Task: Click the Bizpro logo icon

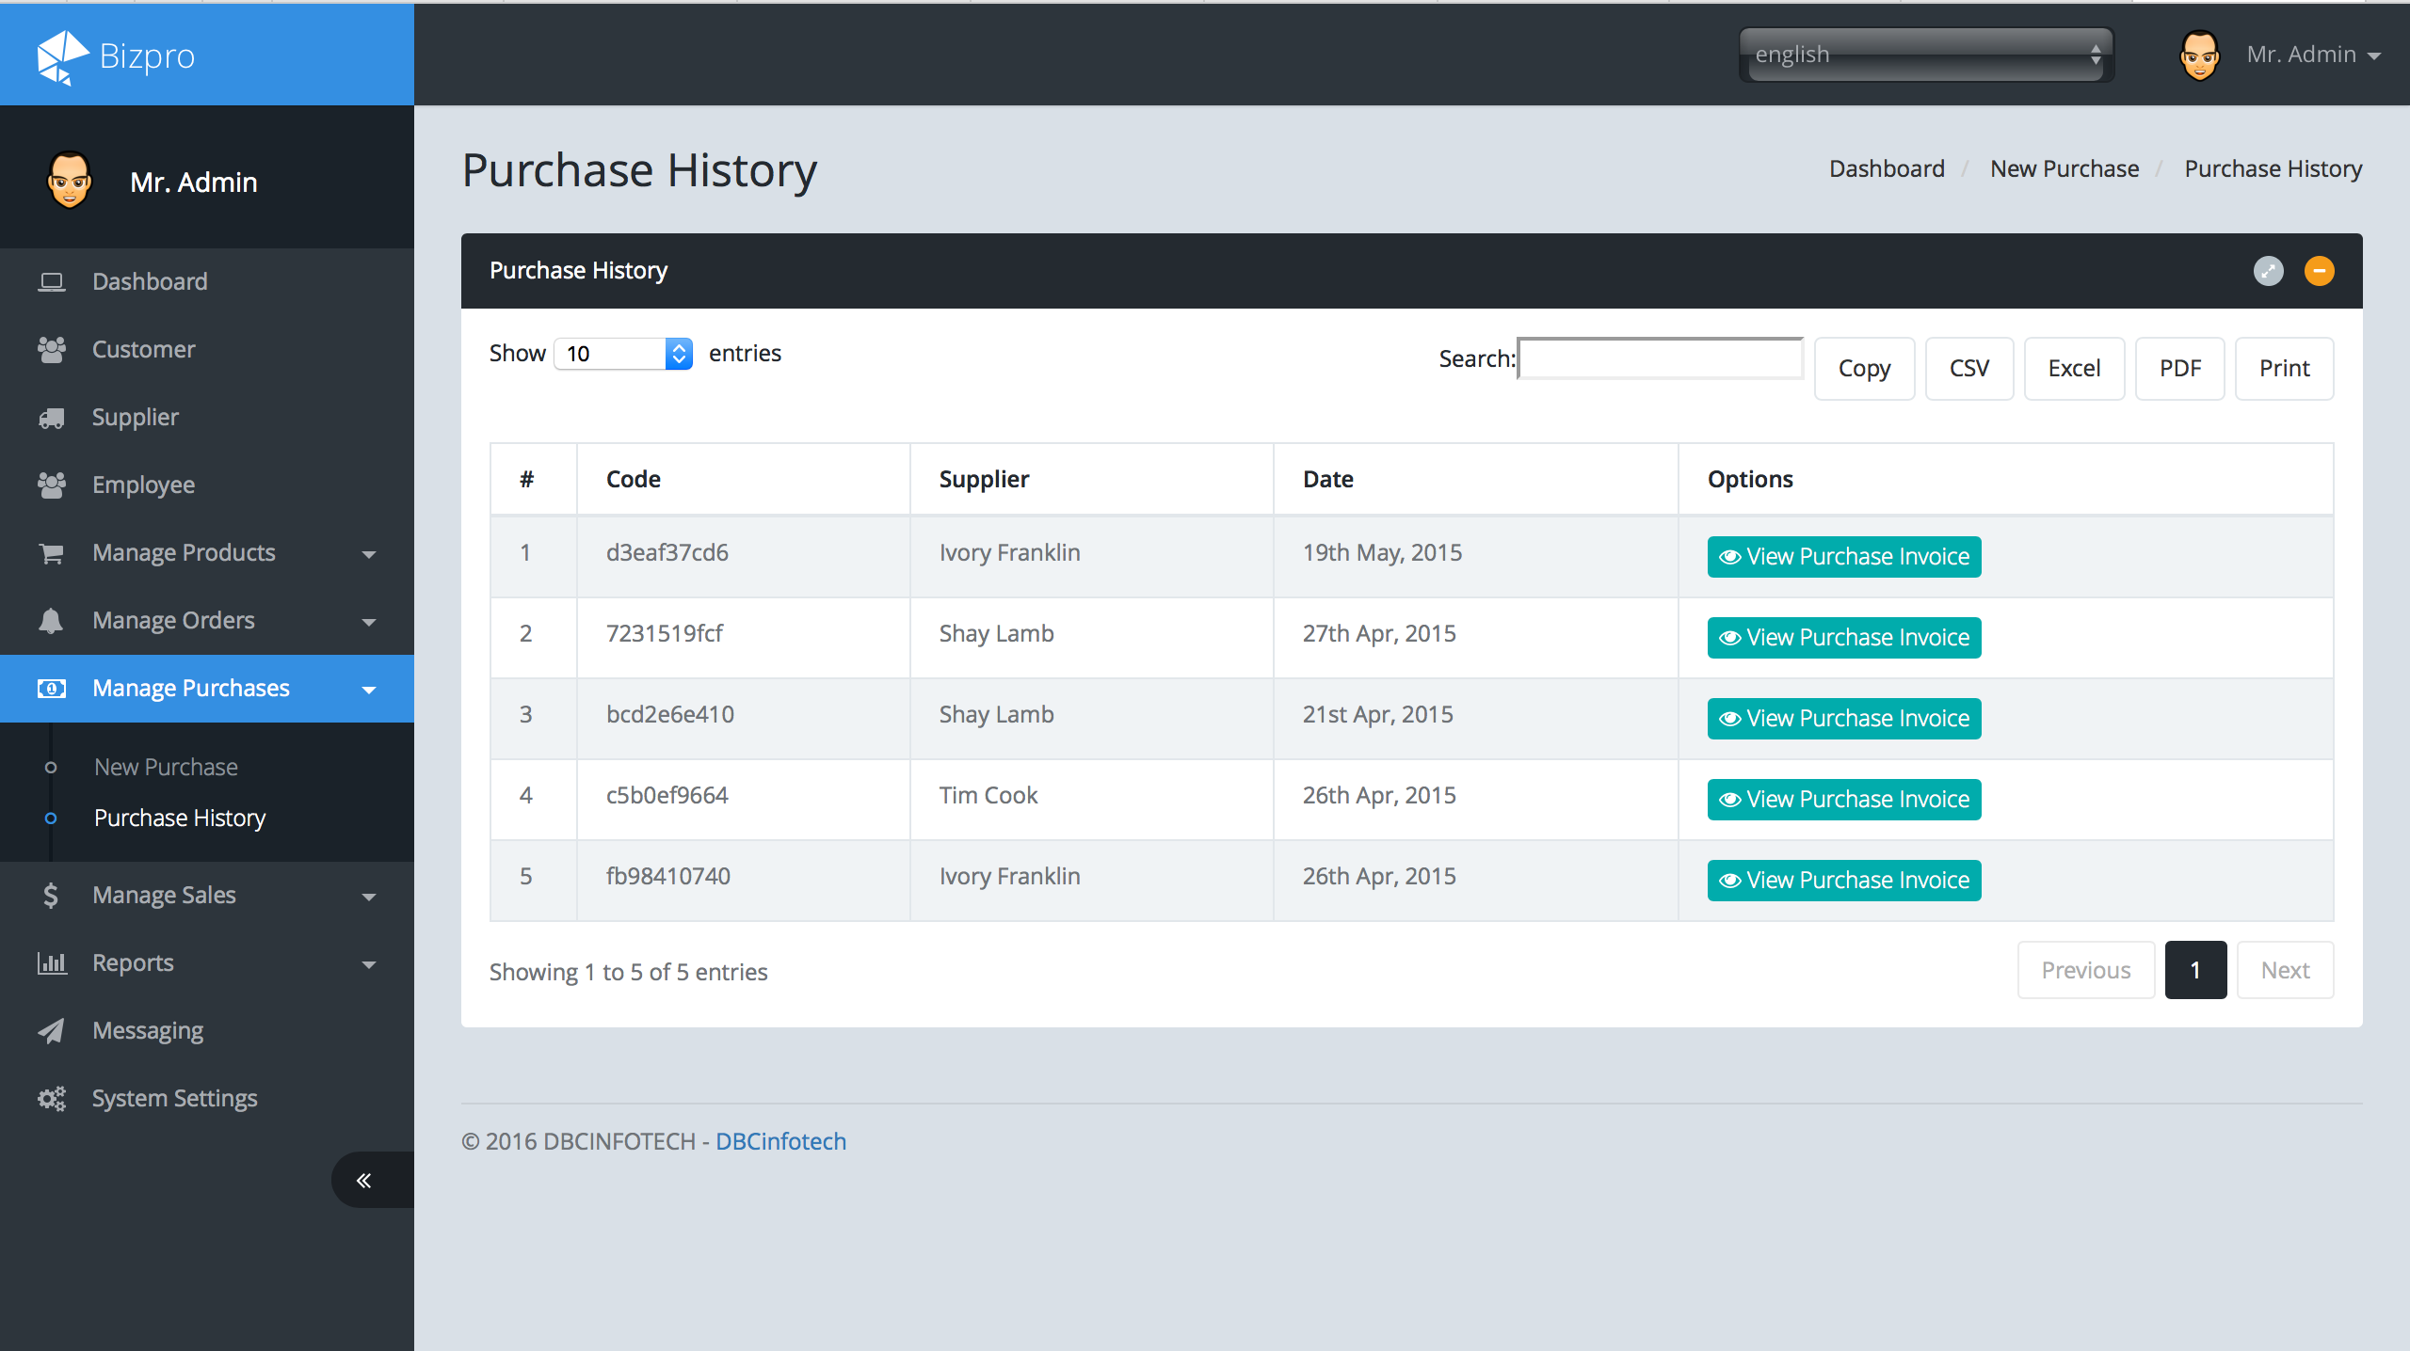Action: [x=62, y=56]
